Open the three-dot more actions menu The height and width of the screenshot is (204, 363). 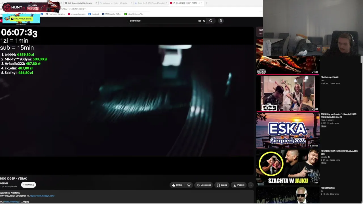250,185
